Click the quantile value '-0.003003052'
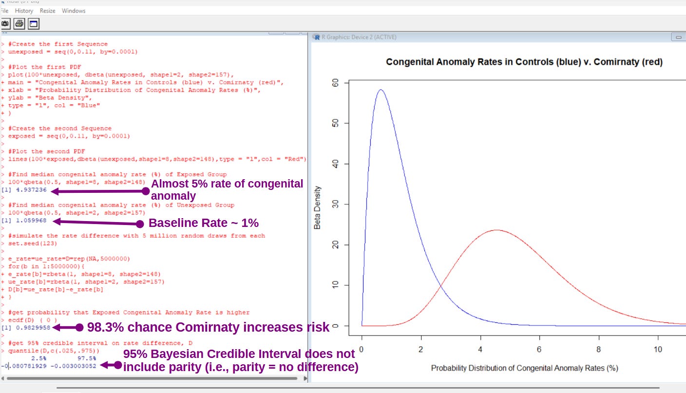This screenshot has width=686, height=393. click(x=73, y=366)
